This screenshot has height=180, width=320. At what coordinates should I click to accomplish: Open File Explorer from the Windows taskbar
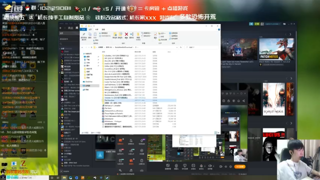click(64, 178)
